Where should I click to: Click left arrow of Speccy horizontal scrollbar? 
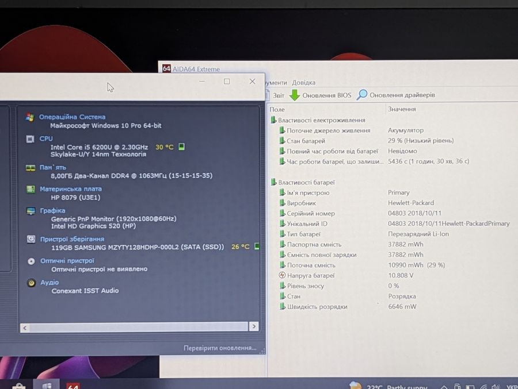pyautogui.click(x=25, y=328)
